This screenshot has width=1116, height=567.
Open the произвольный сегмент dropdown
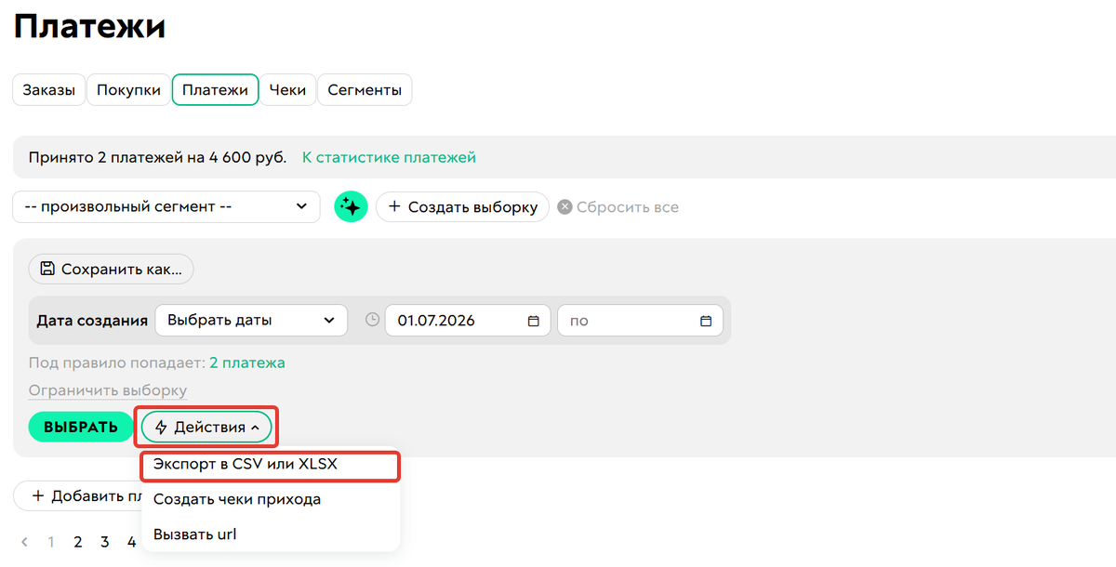pyautogui.click(x=166, y=206)
